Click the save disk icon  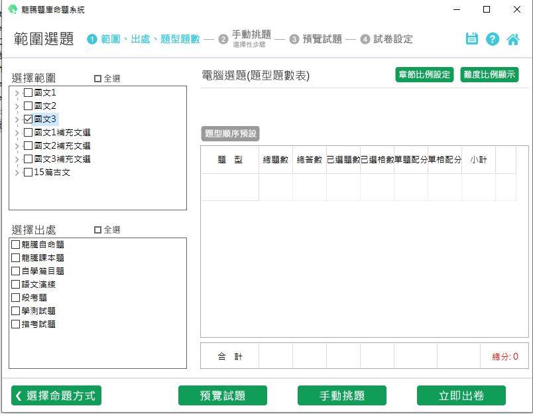(471, 39)
